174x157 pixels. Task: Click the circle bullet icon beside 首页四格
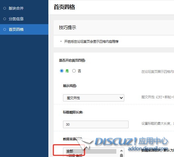(x=5, y=29)
